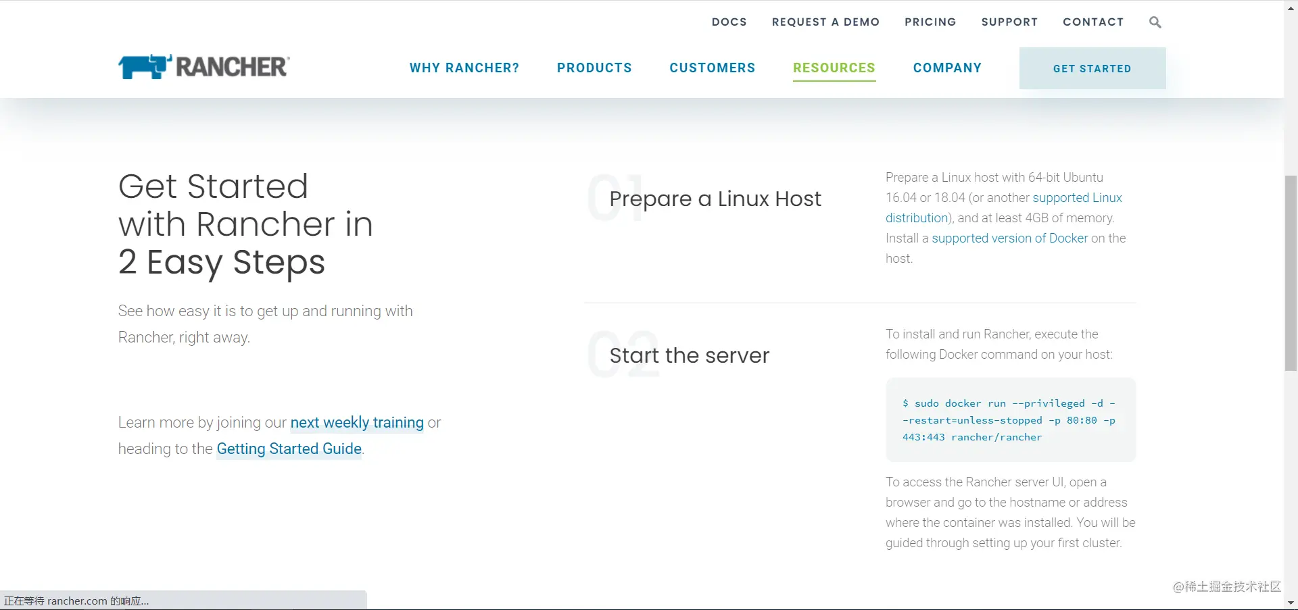Open the DOCS link in top bar
This screenshot has height=610, width=1298.
point(729,22)
